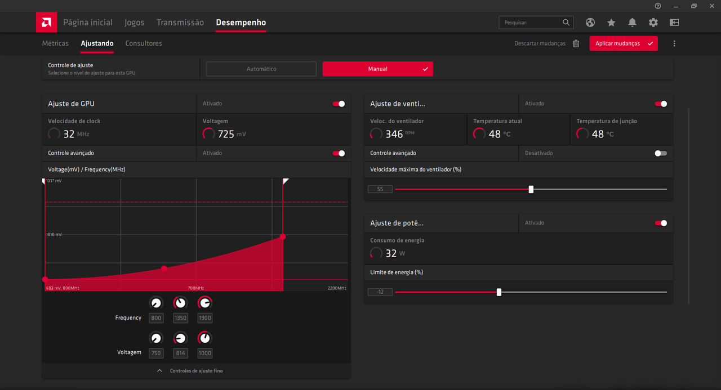Click the voltage 814 input box
The image size is (721, 390).
pos(180,353)
